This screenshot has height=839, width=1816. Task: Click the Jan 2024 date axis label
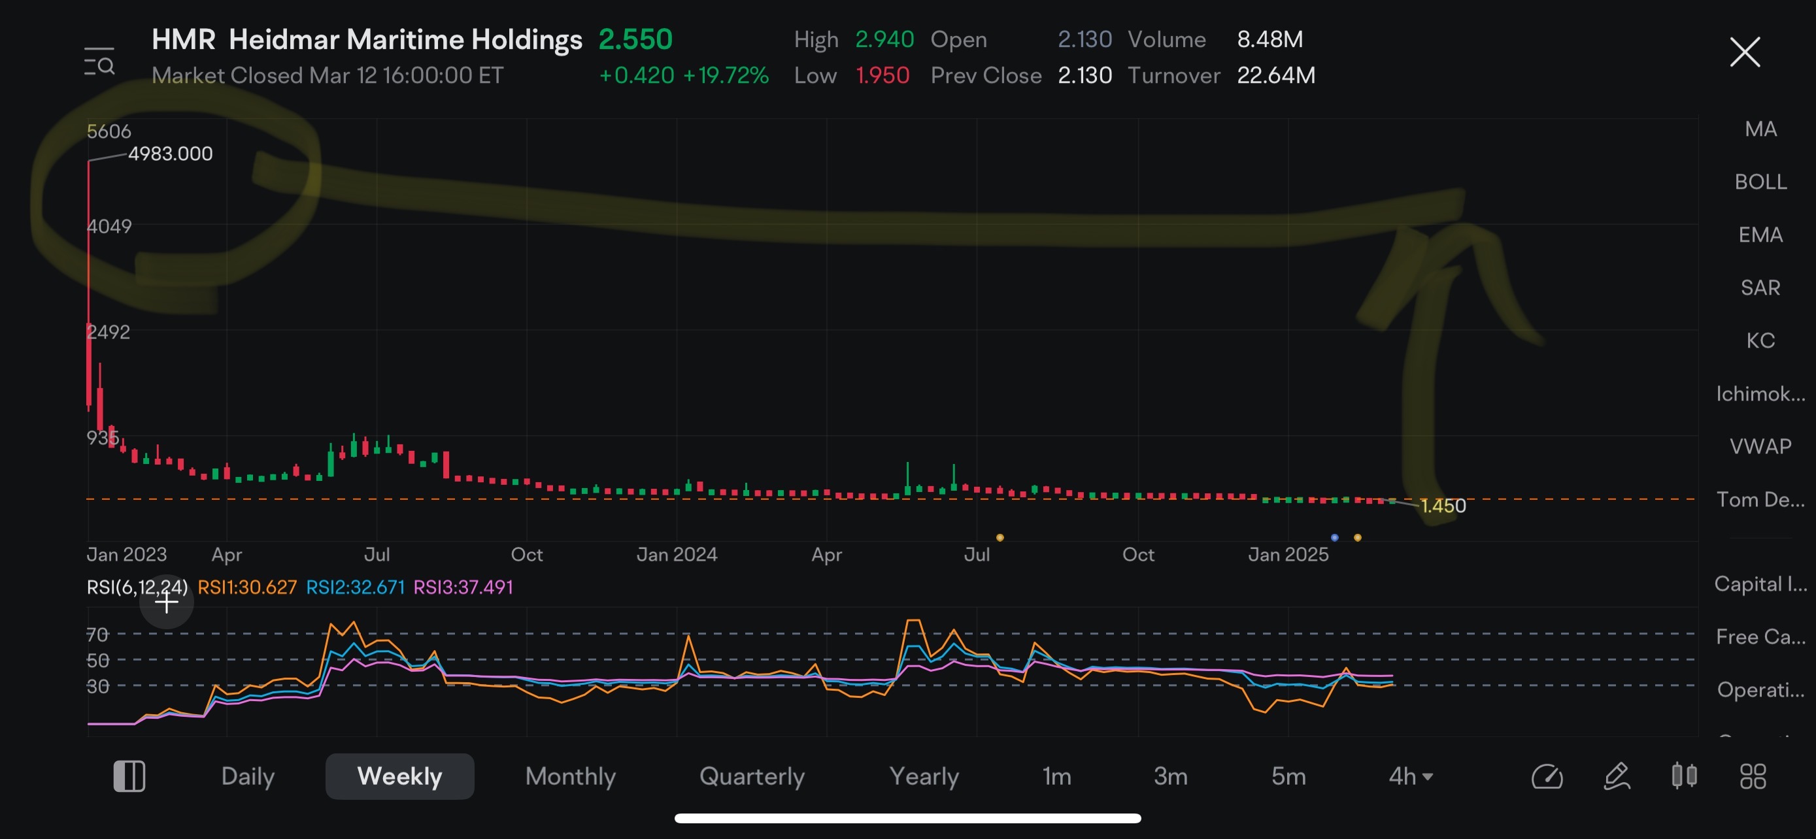(676, 554)
